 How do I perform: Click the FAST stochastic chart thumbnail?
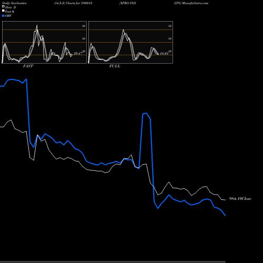[44, 42]
